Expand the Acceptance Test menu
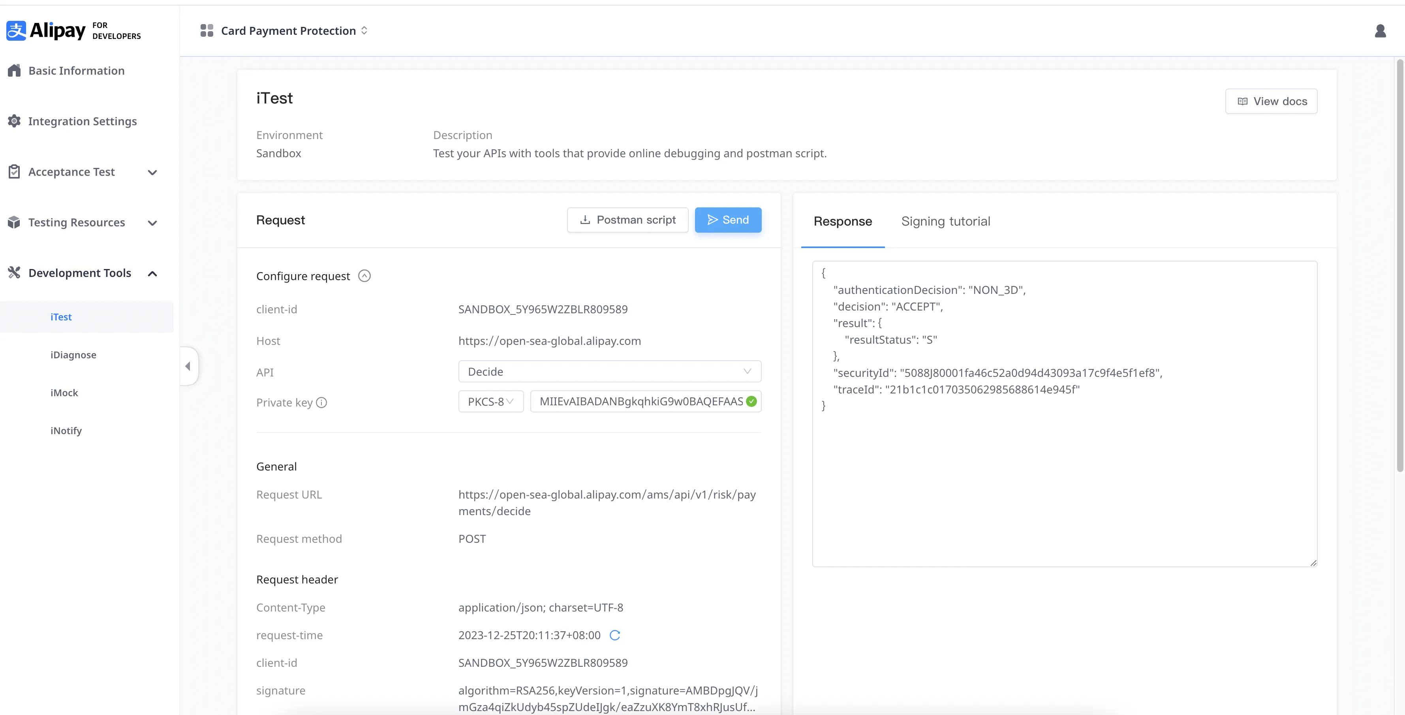Image resolution: width=1405 pixels, height=715 pixels. click(153, 173)
